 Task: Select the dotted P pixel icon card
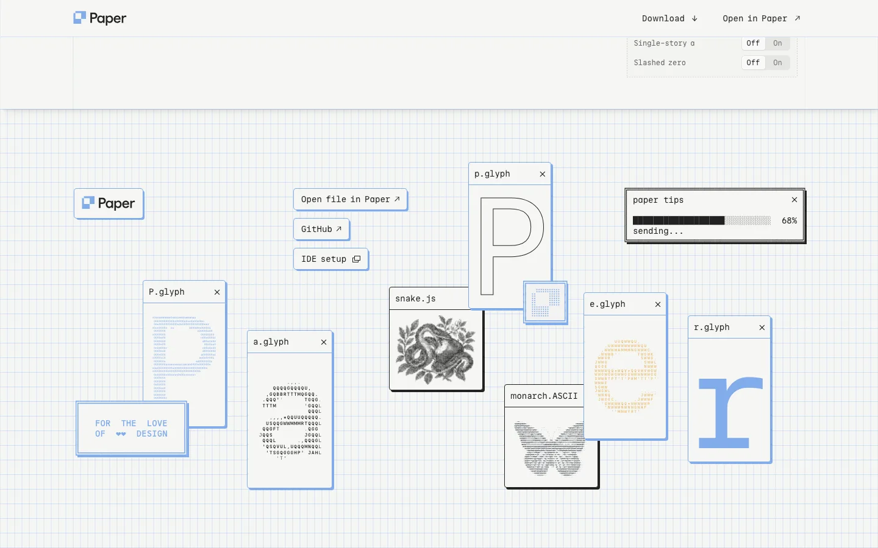pyautogui.click(x=546, y=303)
